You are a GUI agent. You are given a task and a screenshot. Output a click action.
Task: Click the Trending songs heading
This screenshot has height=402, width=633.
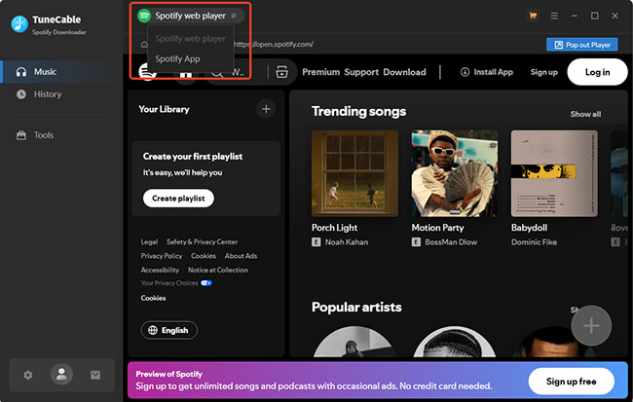point(359,111)
